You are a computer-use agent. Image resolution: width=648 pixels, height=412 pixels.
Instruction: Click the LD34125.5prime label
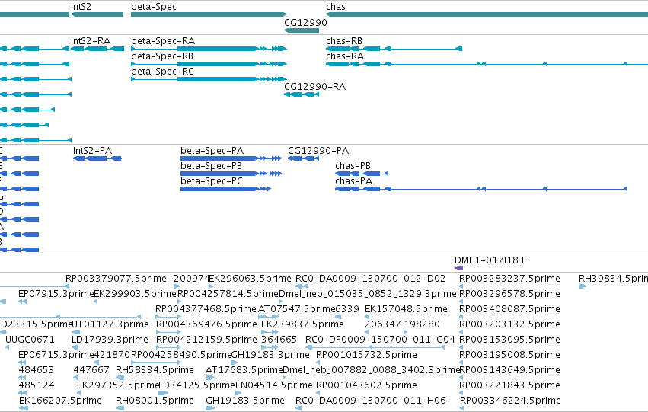click(x=197, y=385)
